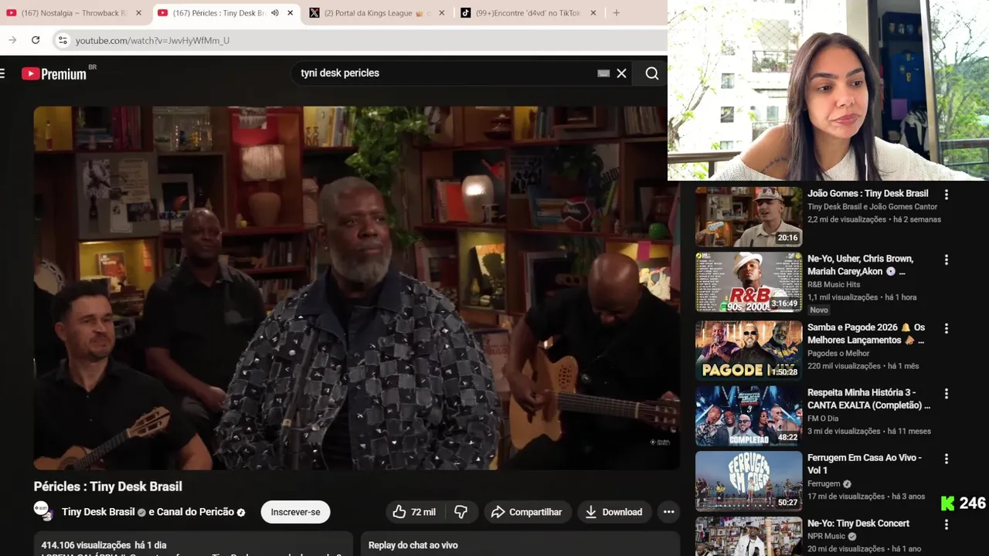989x556 pixels.
Task: Open options for Ne-Yo: Tiny Desk Concert
Action: click(x=947, y=525)
